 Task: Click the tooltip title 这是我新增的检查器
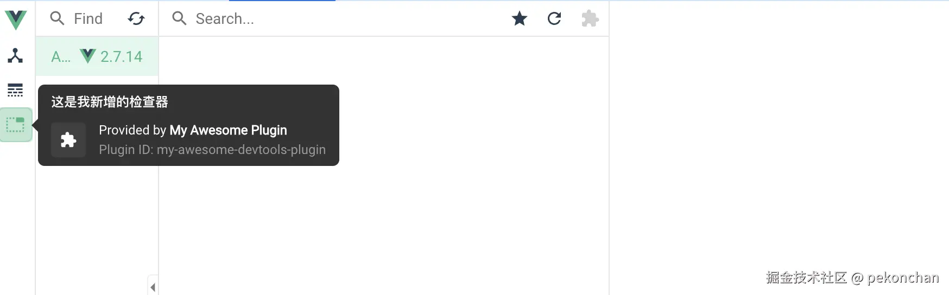[110, 102]
